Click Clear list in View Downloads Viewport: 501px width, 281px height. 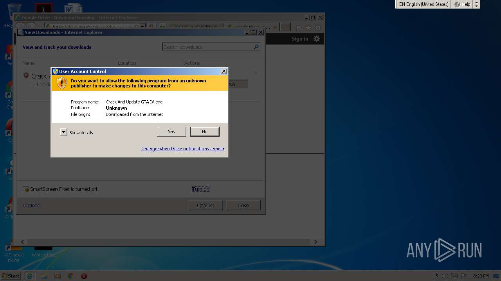[205, 205]
